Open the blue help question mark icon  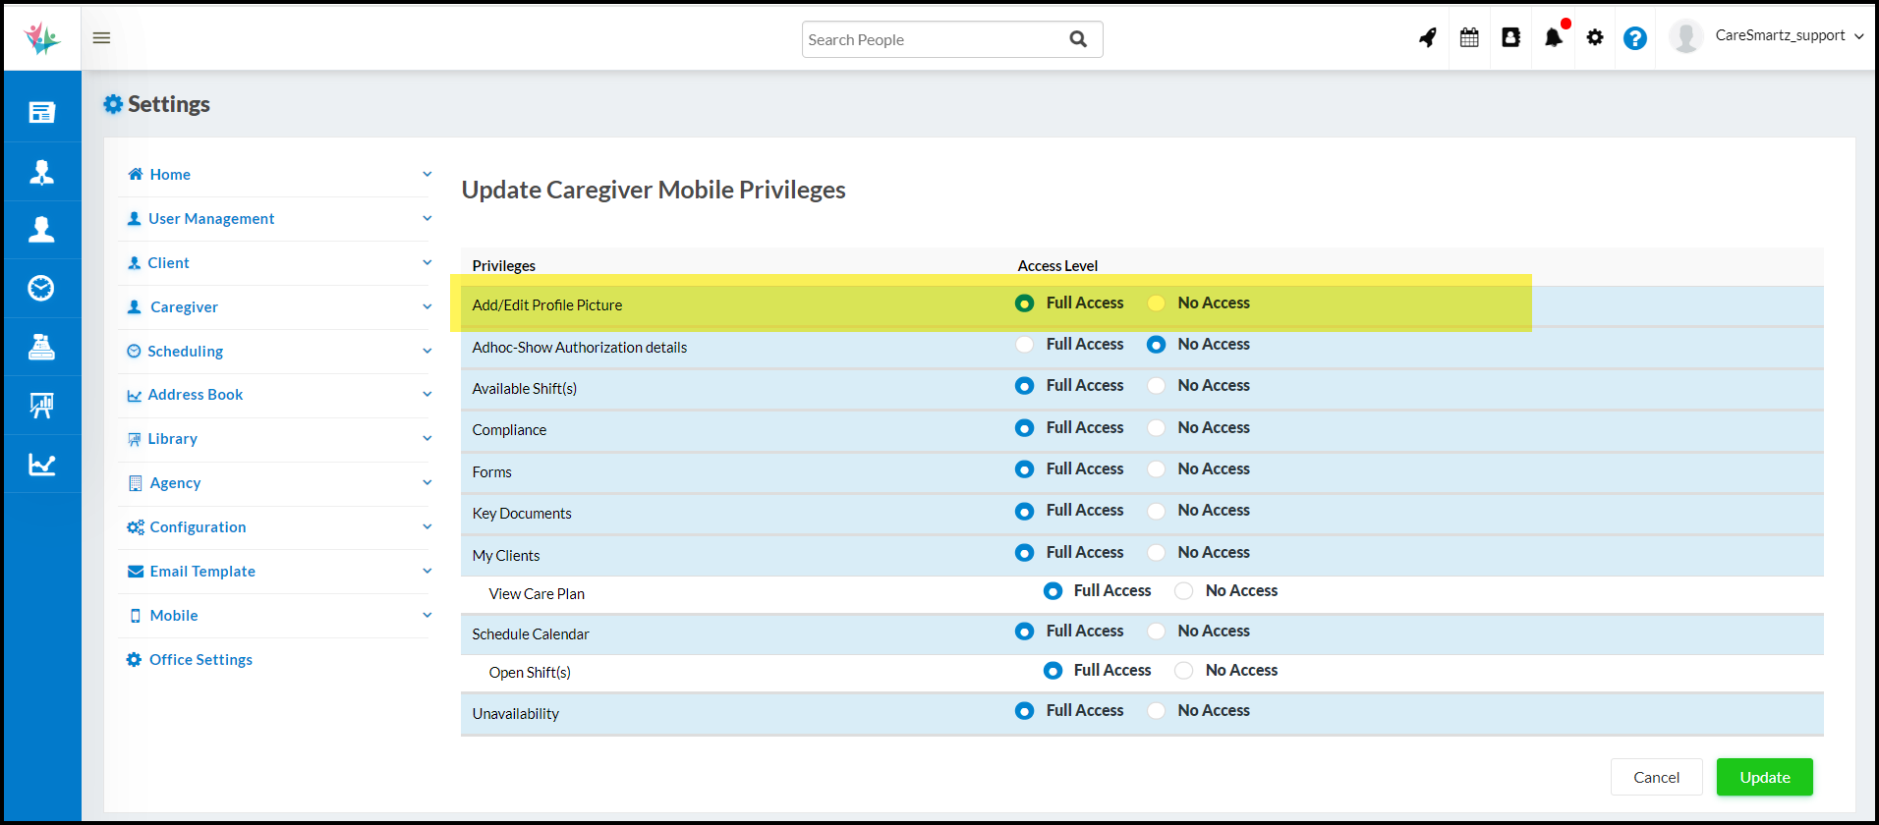(x=1634, y=38)
